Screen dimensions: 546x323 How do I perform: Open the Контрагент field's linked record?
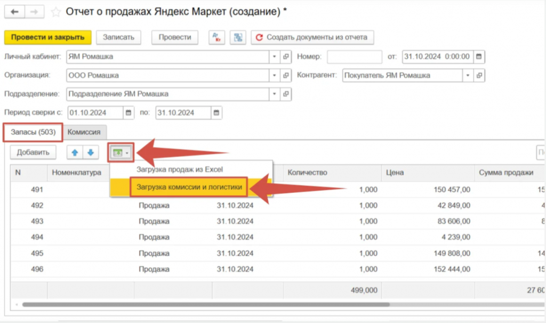pyautogui.click(x=478, y=76)
